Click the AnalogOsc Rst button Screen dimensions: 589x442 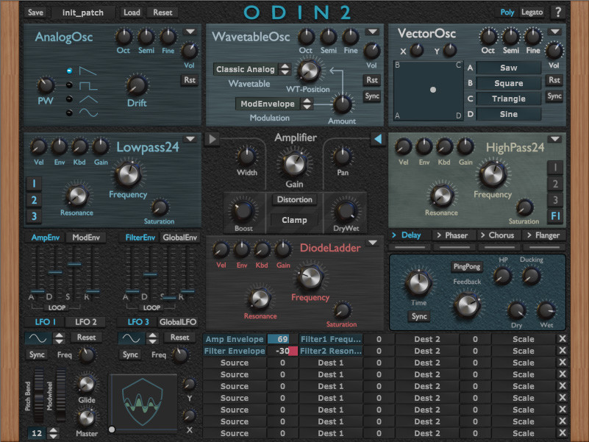(x=190, y=80)
